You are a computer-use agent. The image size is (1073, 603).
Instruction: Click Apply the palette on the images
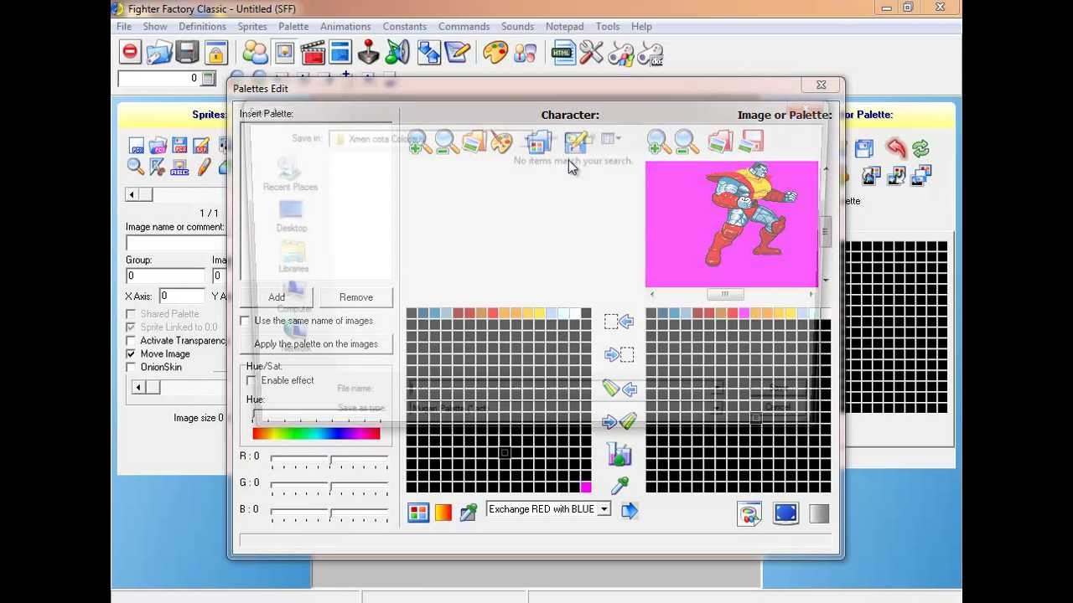(x=316, y=344)
